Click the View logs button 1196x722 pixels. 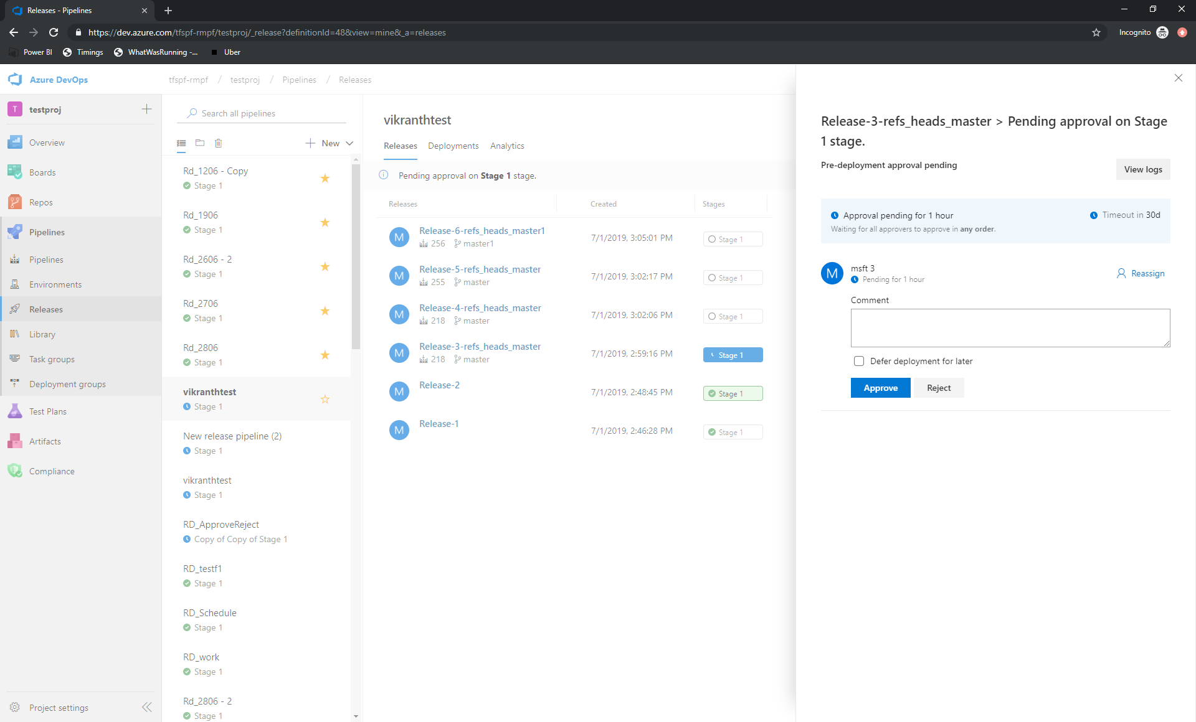tap(1142, 169)
